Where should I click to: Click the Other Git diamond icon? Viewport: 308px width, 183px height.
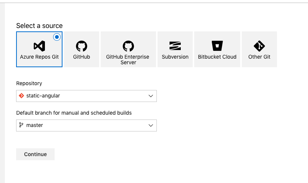259,46
